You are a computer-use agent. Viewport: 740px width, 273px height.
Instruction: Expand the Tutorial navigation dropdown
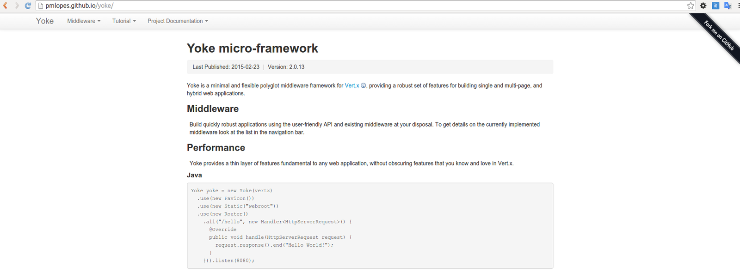point(124,21)
